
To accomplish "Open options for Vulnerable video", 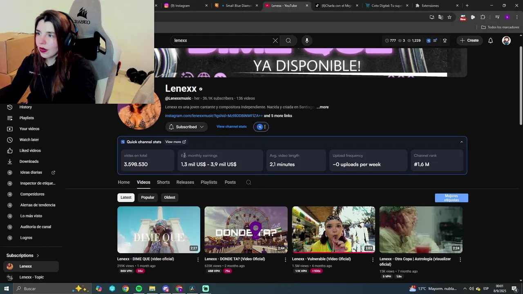I will click(x=373, y=259).
